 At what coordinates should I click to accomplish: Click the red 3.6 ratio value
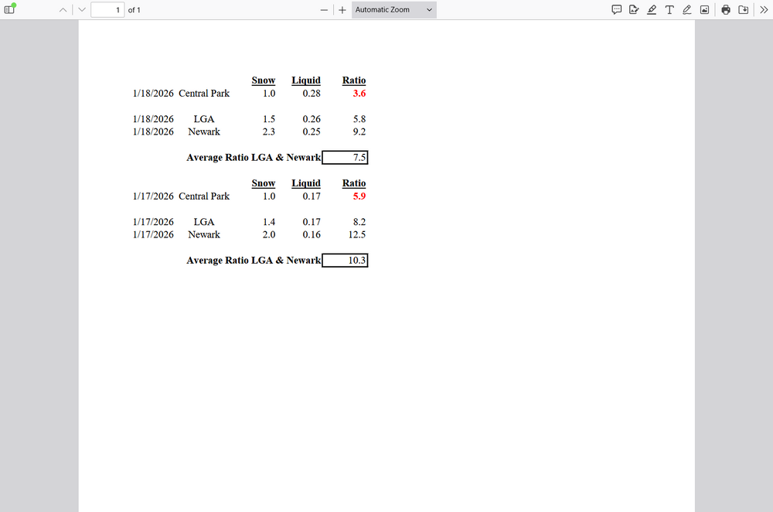[359, 94]
